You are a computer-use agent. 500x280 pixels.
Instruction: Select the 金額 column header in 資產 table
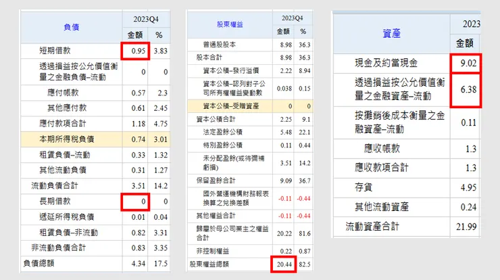(x=465, y=43)
